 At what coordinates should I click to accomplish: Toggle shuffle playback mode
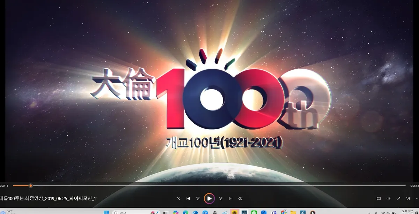point(178,198)
